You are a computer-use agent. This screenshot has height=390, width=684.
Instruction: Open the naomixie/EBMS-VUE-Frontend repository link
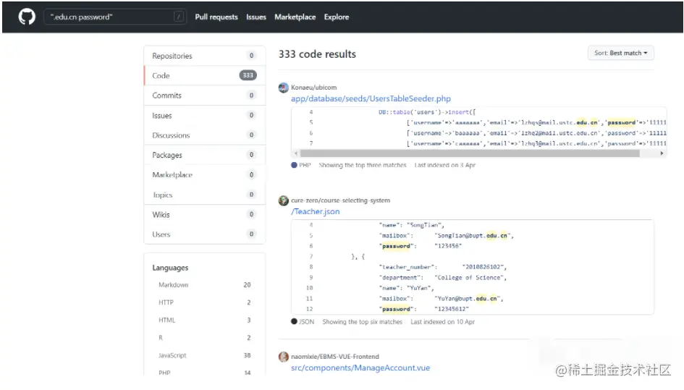tap(335, 357)
